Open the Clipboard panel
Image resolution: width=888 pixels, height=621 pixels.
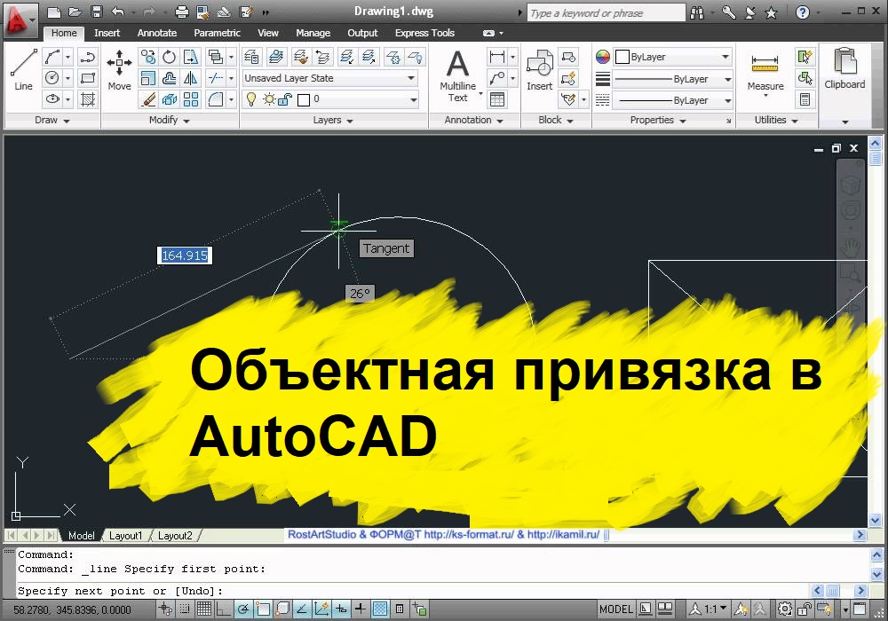tap(844, 69)
